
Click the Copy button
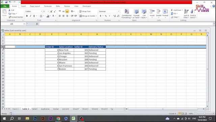point(12,14)
